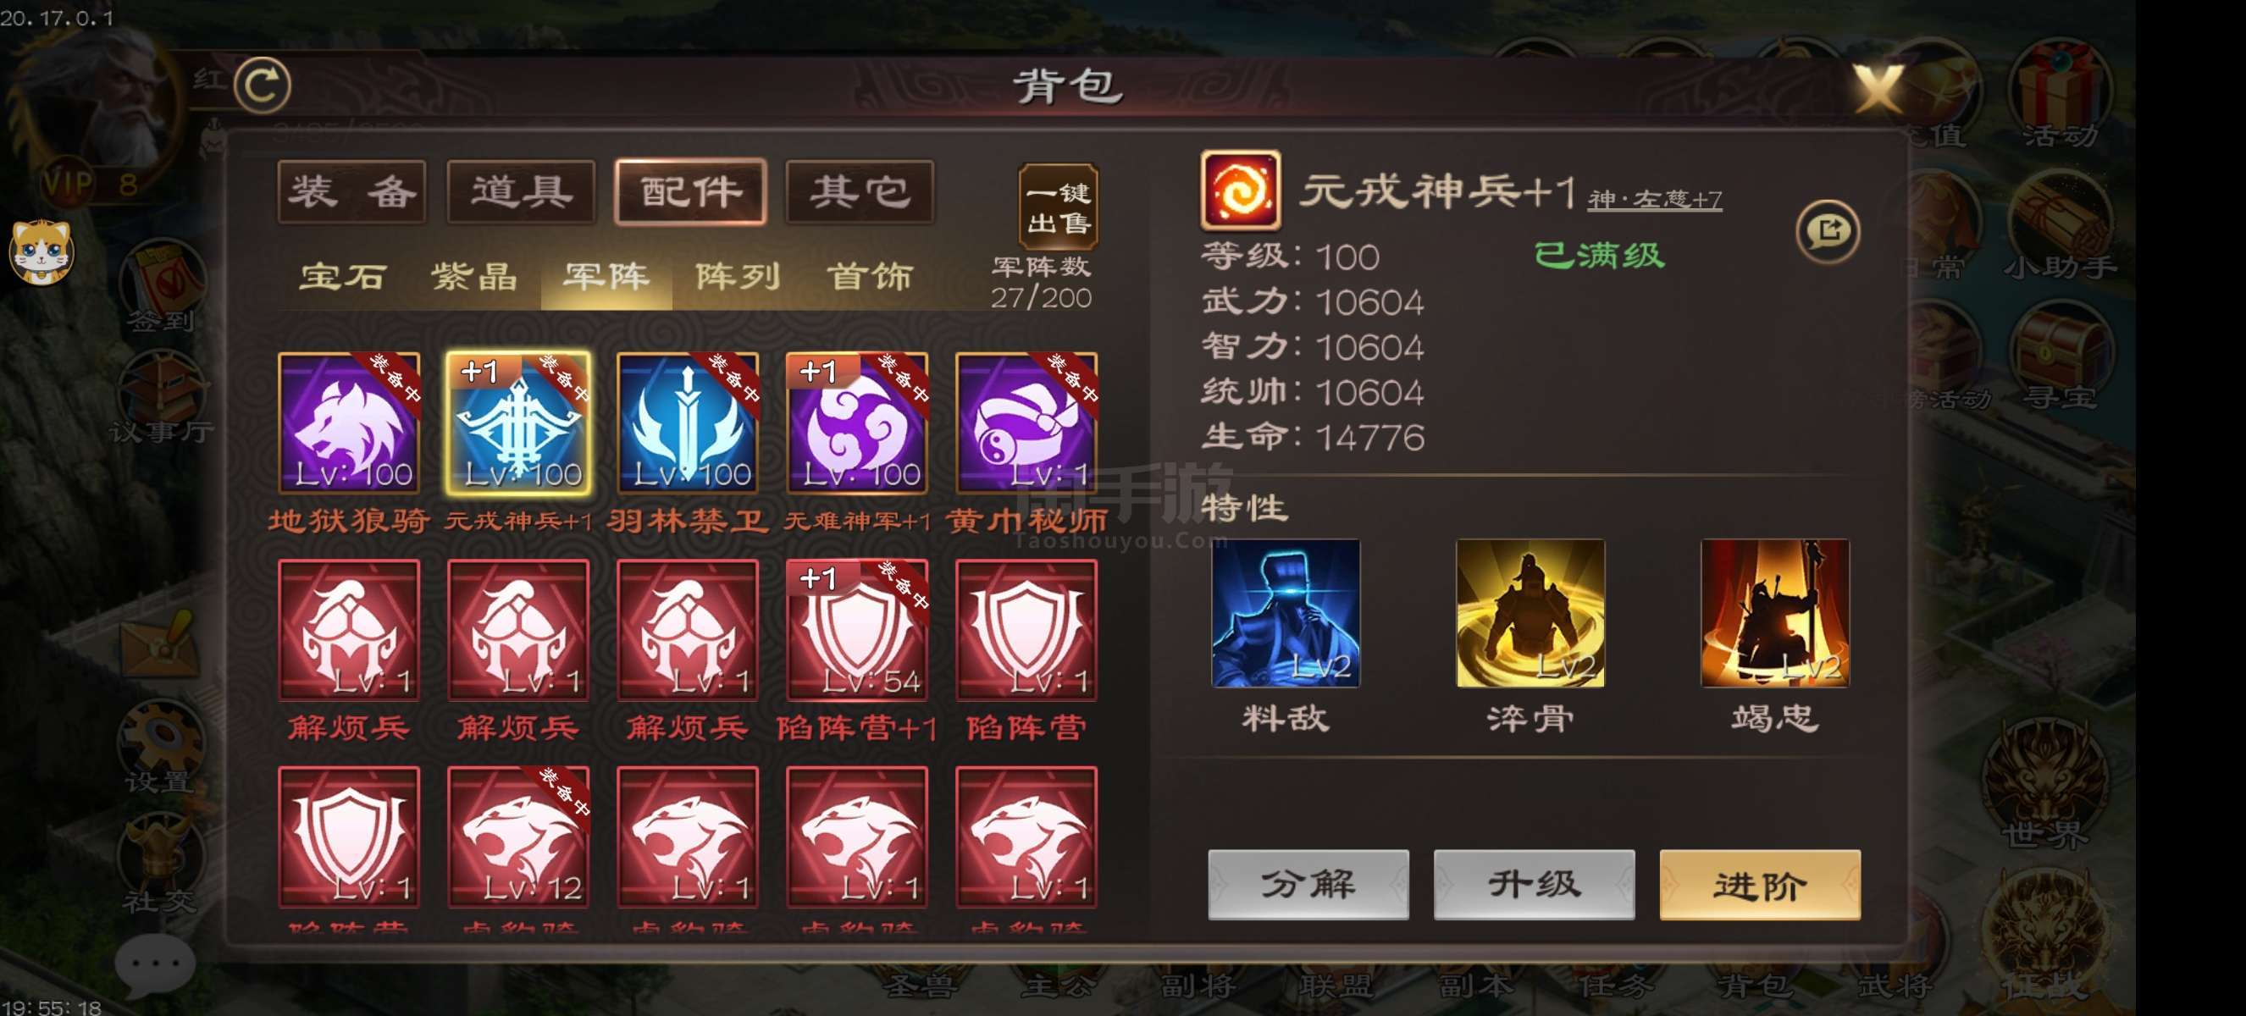Viewport: 2246px width, 1016px height.
Task: Open the 其它 tab
Action: 860,191
